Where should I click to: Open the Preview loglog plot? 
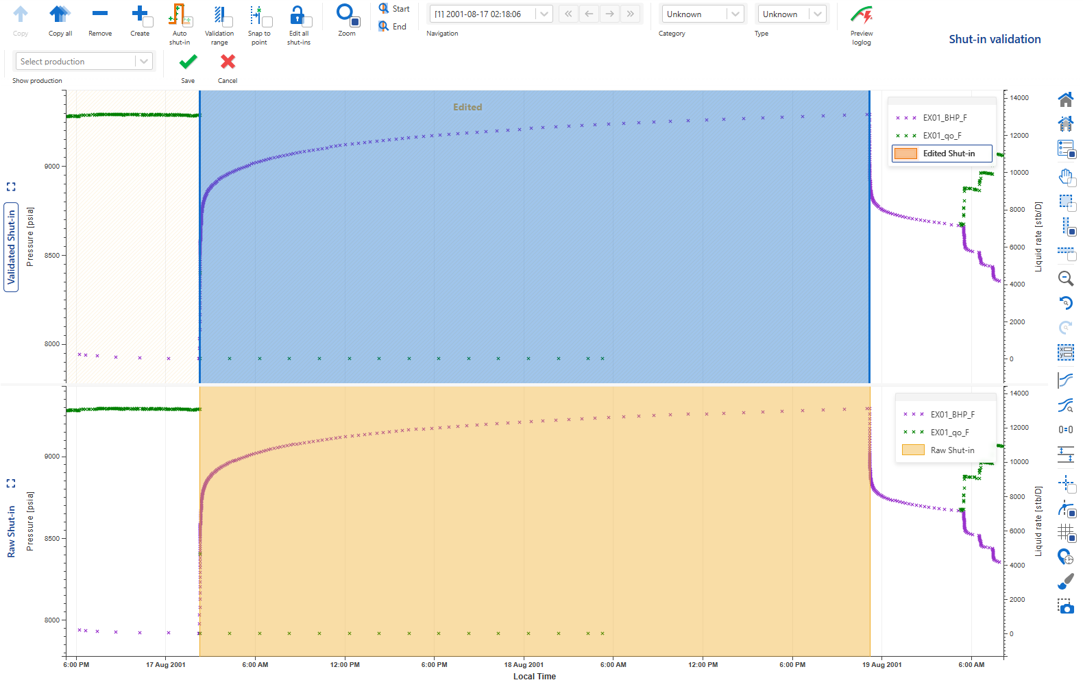pos(861,15)
